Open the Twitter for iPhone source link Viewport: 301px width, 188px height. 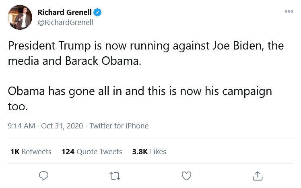[119, 126]
